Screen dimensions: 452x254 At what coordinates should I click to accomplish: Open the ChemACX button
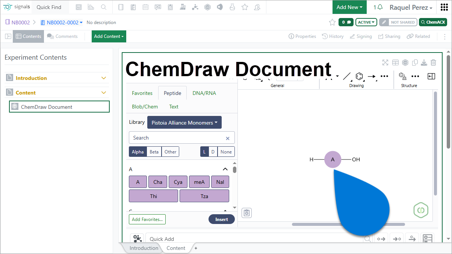coord(433,23)
